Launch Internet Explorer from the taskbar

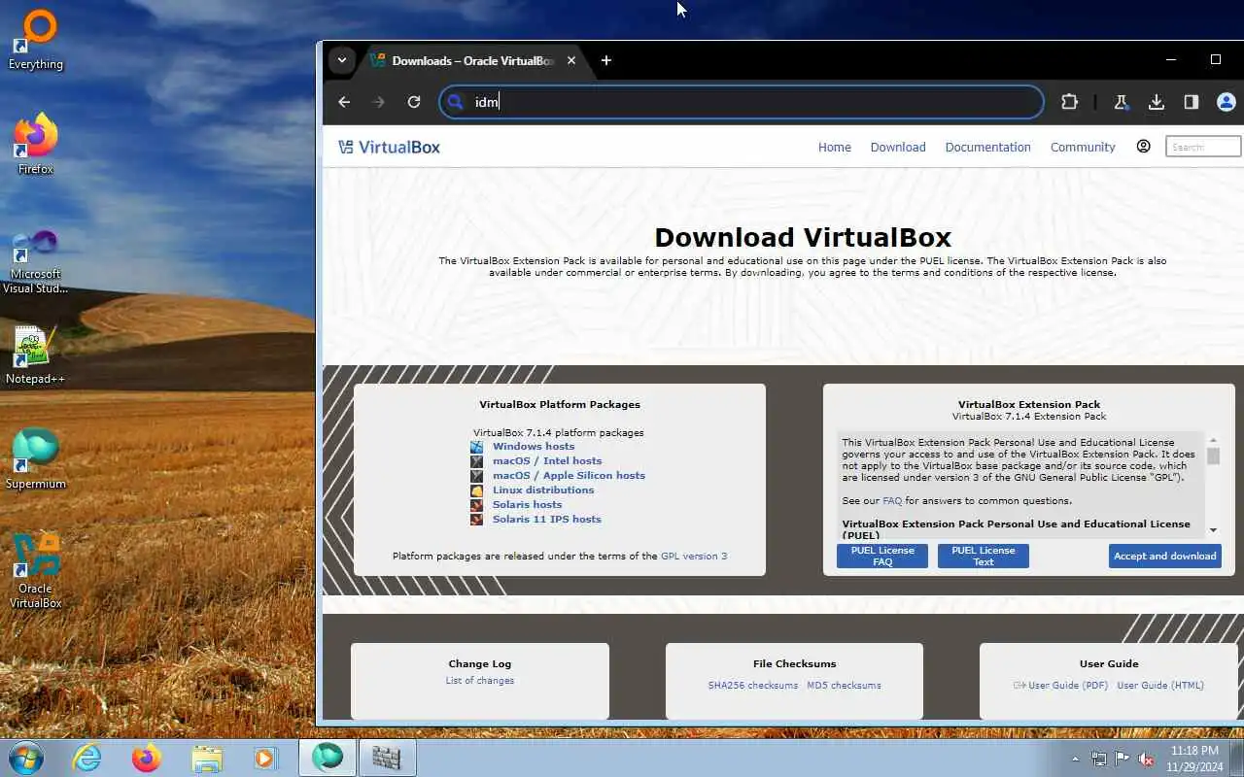[x=87, y=758]
